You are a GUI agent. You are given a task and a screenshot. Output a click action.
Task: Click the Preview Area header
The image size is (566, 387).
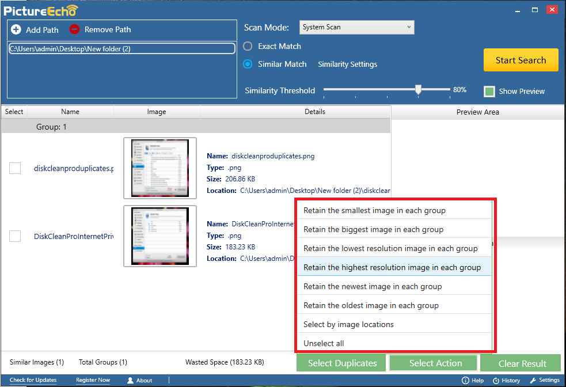477,112
